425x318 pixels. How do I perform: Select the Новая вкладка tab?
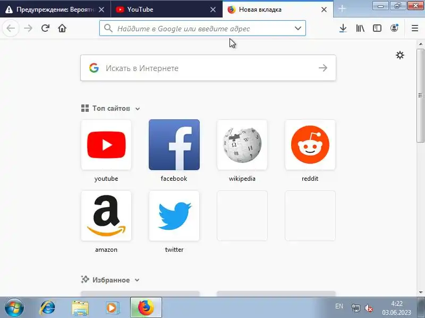[278, 10]
